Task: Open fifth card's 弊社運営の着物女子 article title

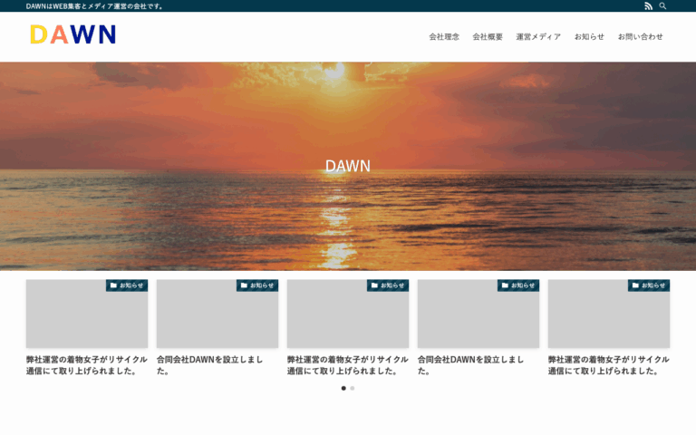Action: point(609,365)
